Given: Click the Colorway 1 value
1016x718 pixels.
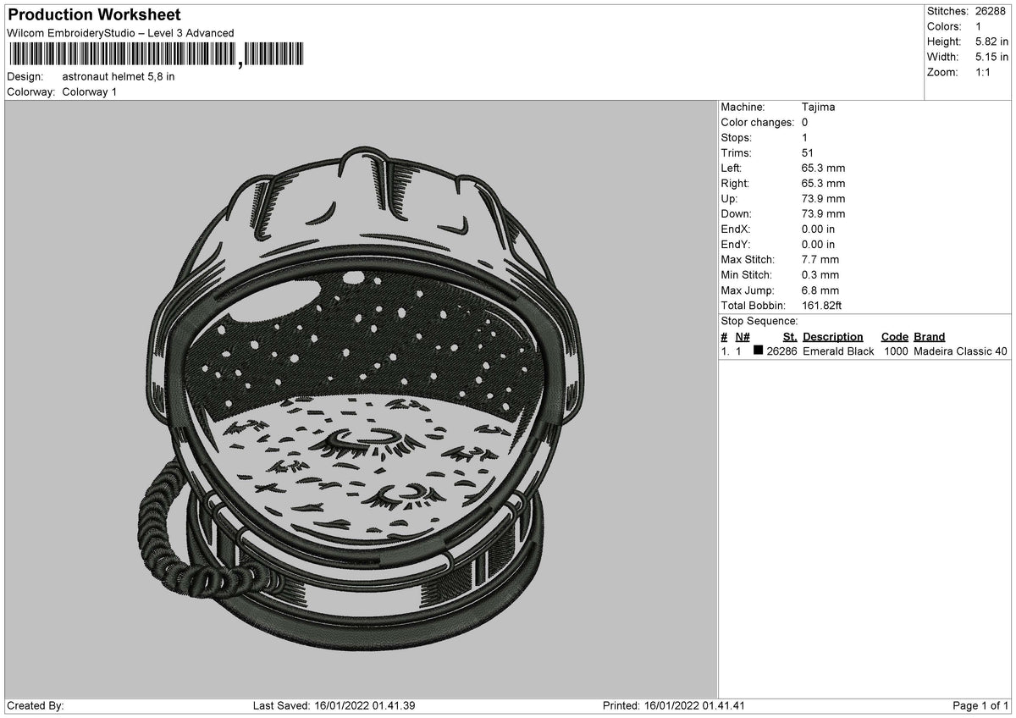Looking at the screenshot, I should pos(90,91).
